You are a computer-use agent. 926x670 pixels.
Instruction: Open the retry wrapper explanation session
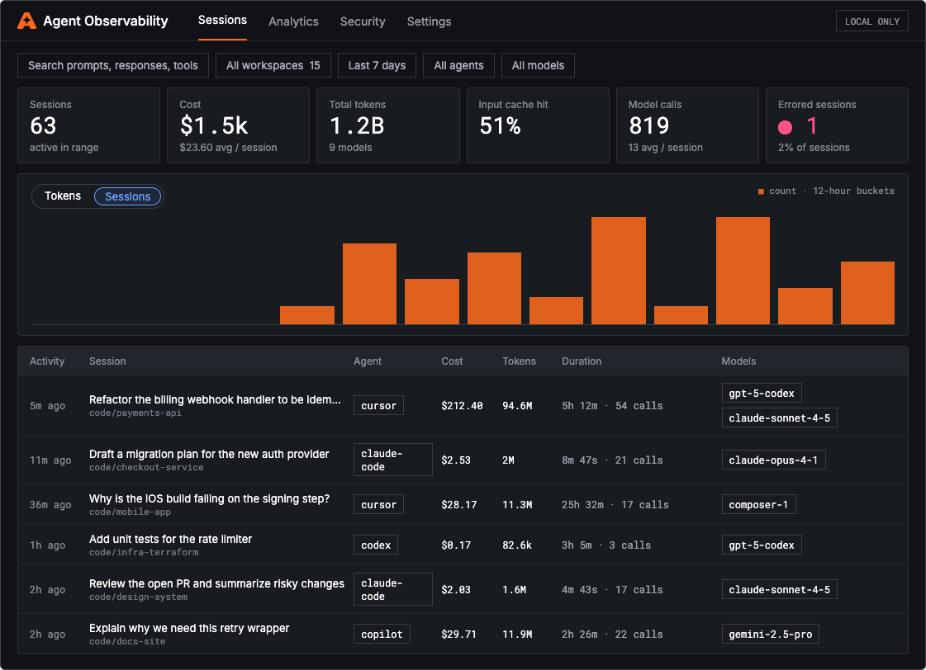(463, 634)
